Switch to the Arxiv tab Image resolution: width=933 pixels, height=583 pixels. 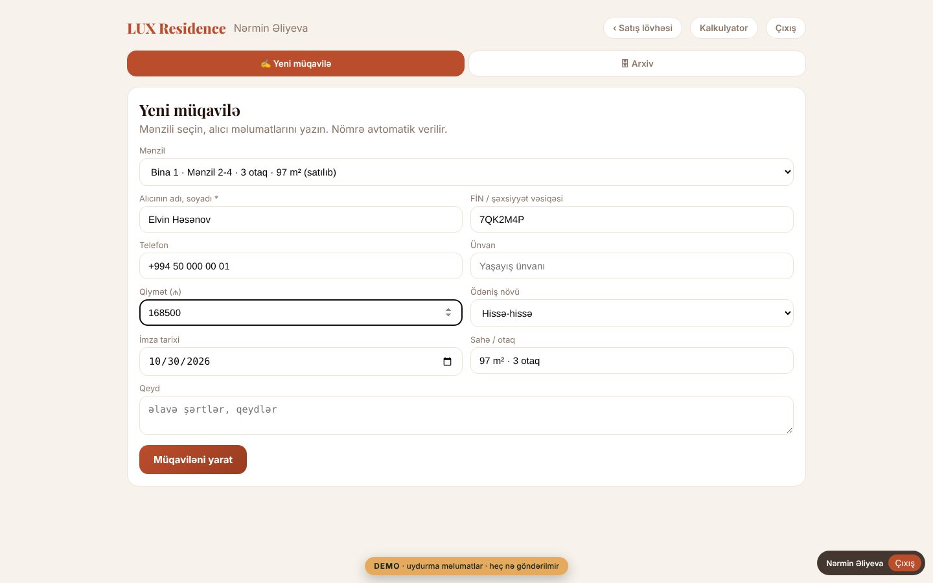(x=637, y=63)
